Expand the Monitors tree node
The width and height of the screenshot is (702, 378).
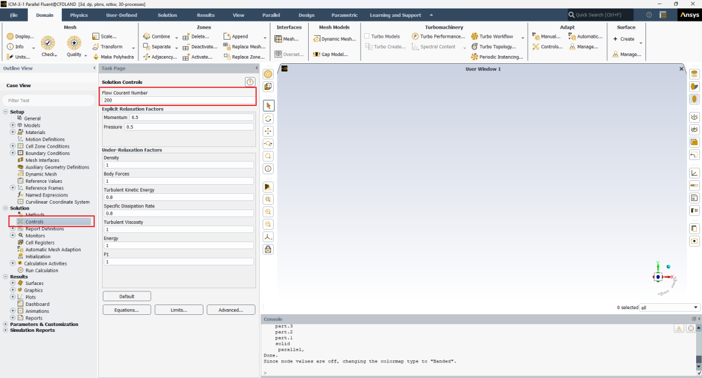point(13,236)
